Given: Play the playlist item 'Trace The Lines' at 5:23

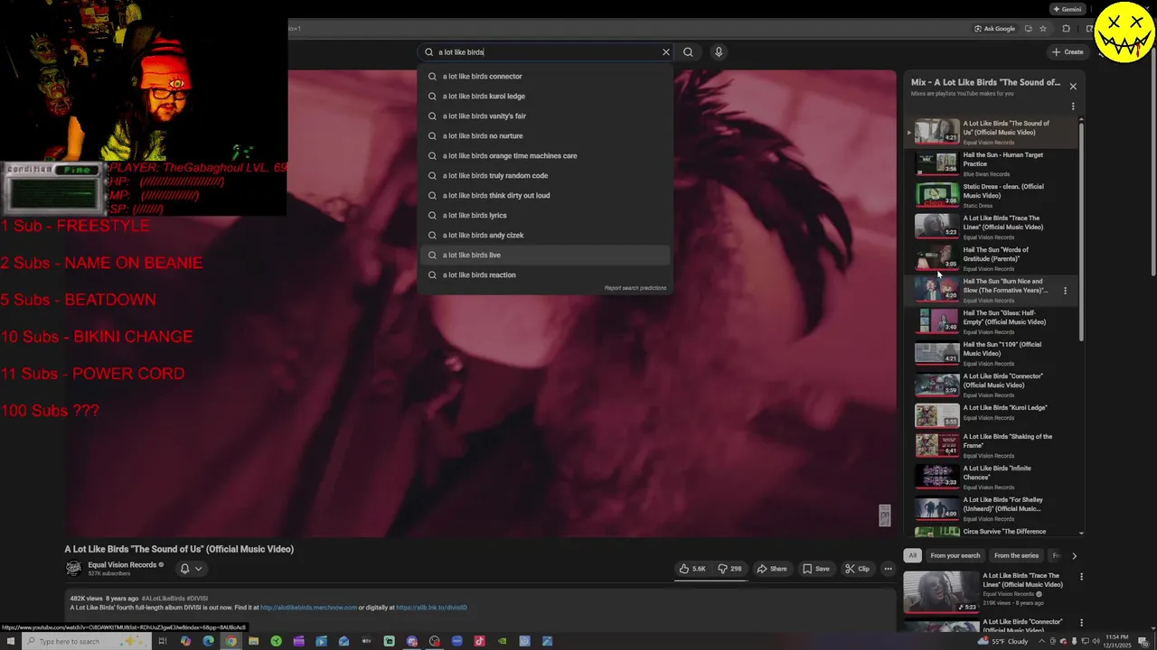Looking at the screenshot, I should (990, 227).
